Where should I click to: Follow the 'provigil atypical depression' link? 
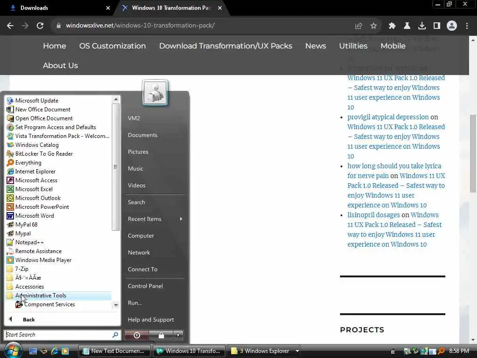tap(388, 117)
